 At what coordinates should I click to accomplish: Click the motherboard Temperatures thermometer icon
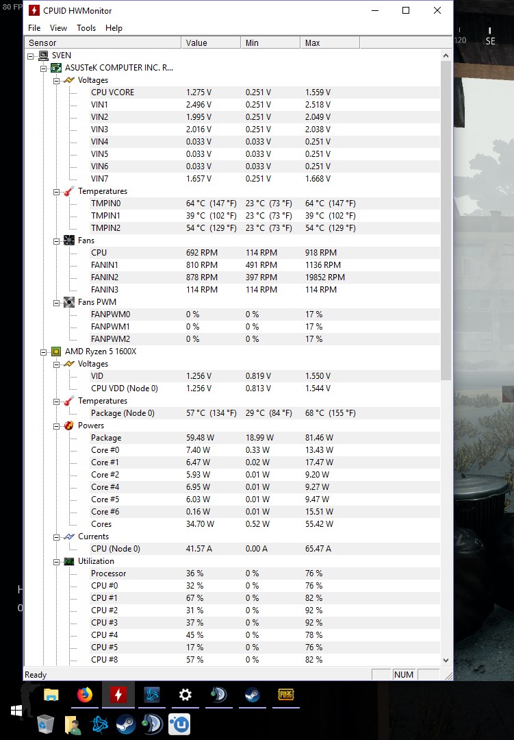pos(69,191)
